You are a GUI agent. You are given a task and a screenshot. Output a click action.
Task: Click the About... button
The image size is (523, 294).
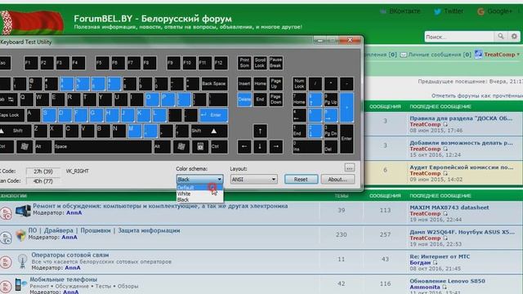[337, 180]
